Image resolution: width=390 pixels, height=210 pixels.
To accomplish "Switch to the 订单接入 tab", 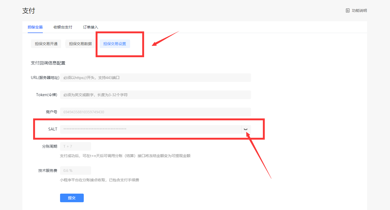I will pyautogui.click(x=90, y=27).
